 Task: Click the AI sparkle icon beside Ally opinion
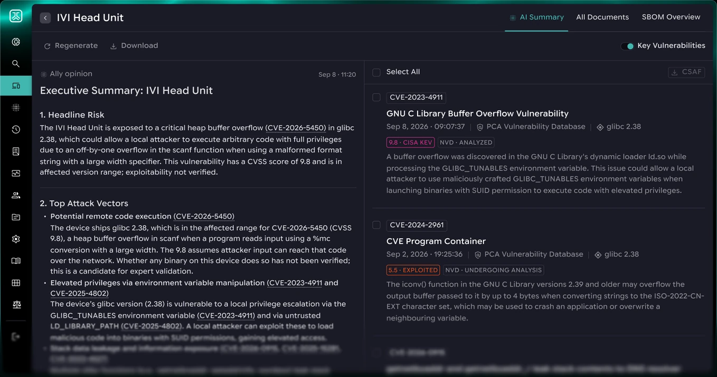pos(44,74)
